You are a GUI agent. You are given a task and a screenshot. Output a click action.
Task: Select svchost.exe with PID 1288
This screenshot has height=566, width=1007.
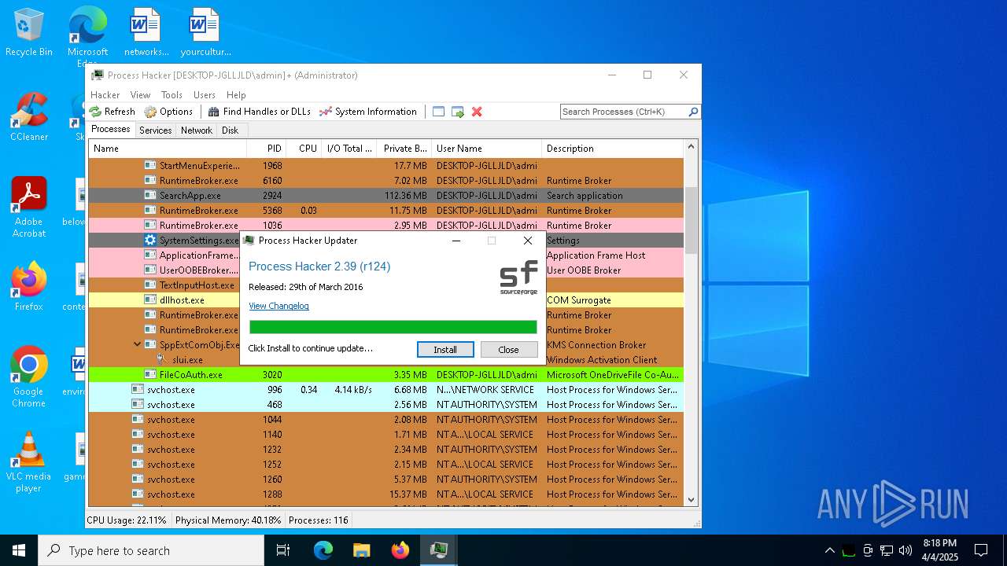click(385, 494)
